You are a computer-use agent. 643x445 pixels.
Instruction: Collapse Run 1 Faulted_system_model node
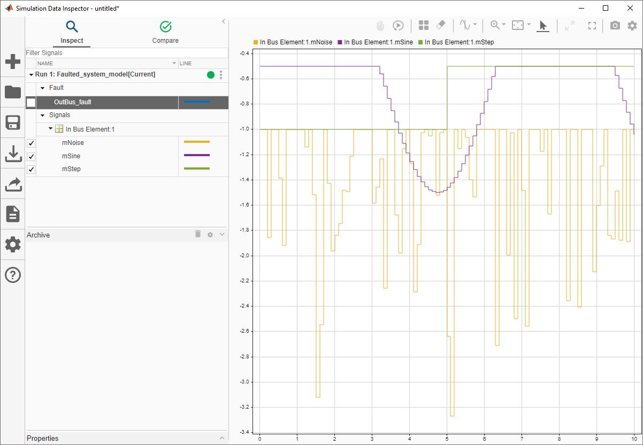pos(31,75)
